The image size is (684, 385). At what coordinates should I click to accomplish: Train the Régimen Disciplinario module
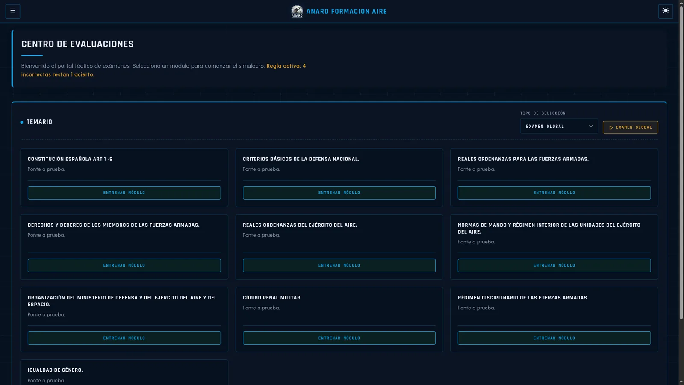coord(554,338)
